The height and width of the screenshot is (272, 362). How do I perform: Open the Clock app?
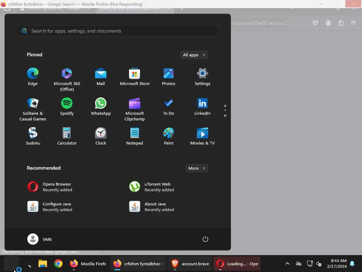(x=101, y=136)
